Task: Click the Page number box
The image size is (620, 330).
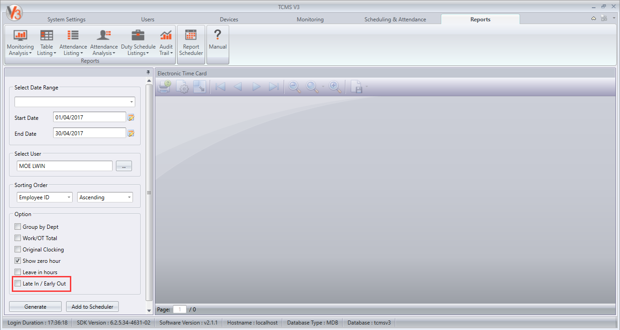Action: pyautogui.click(x=180, y=310)
